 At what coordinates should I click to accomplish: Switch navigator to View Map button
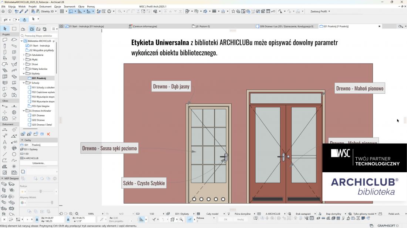[32, 29]
